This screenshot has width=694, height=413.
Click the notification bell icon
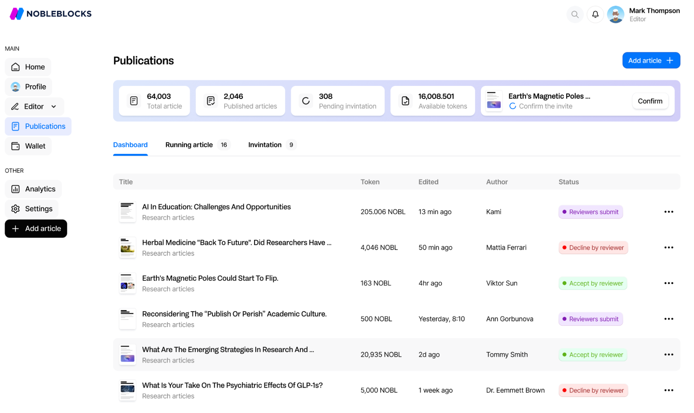(x=594, y=13)
